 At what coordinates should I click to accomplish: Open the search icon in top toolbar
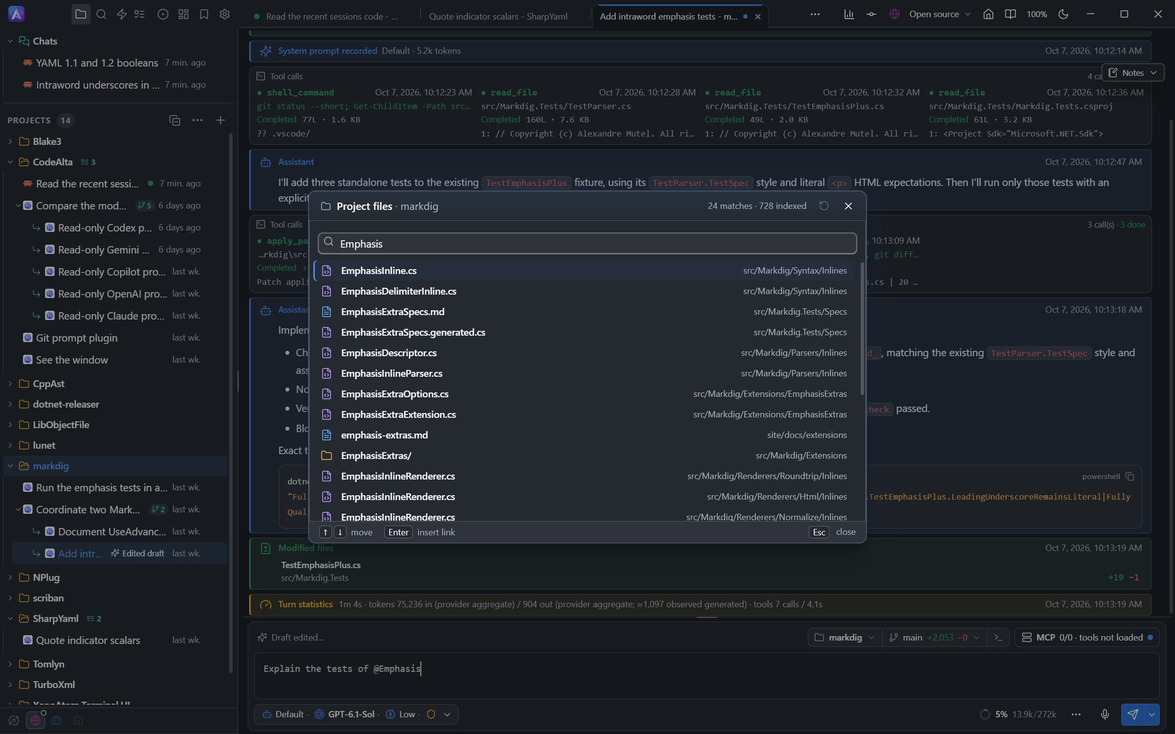coord(101,14)
